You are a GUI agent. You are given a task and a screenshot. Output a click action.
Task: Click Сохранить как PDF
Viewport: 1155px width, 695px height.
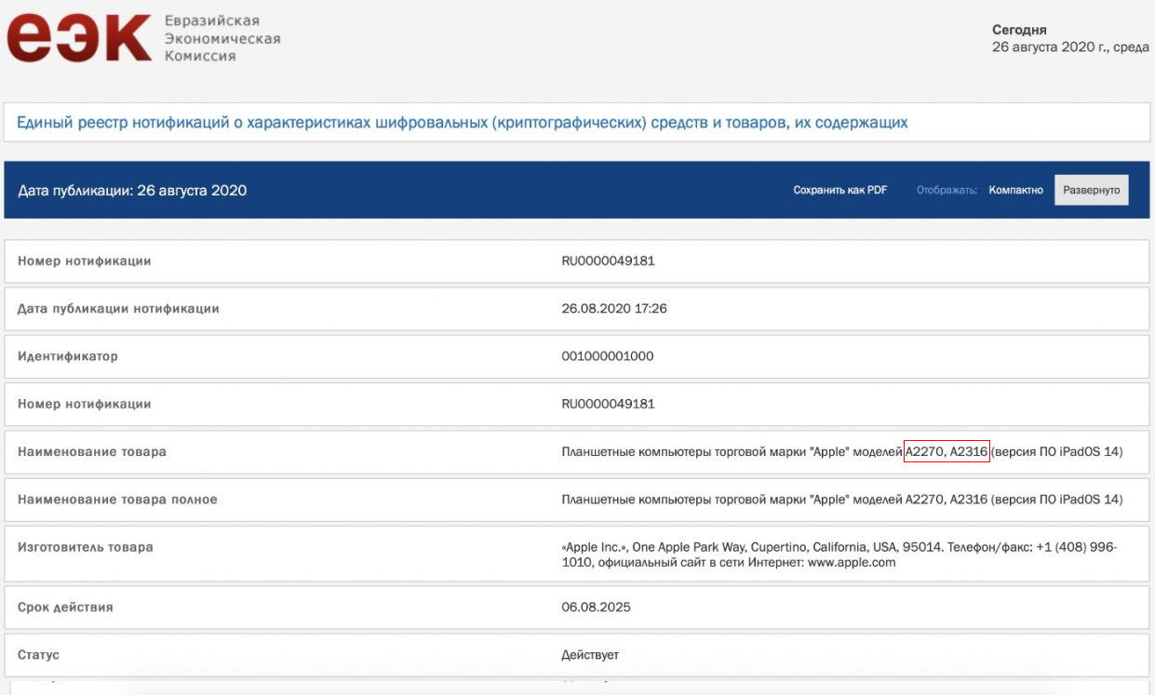click(840, 190)
